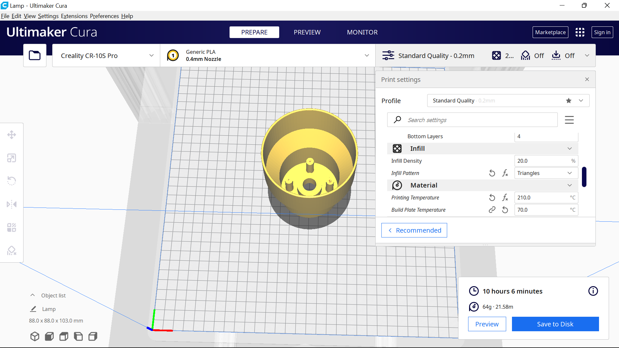Switch to the PREVIEW tab

307,32
